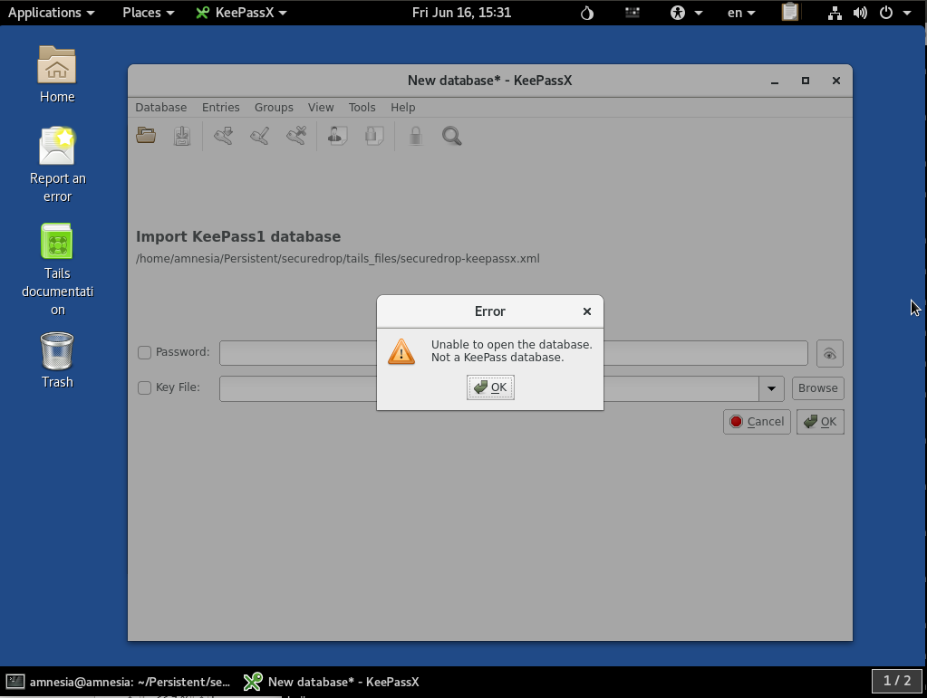Open the Tools menu
Viewport: 927px width, 698px height.
coord(362,107)
